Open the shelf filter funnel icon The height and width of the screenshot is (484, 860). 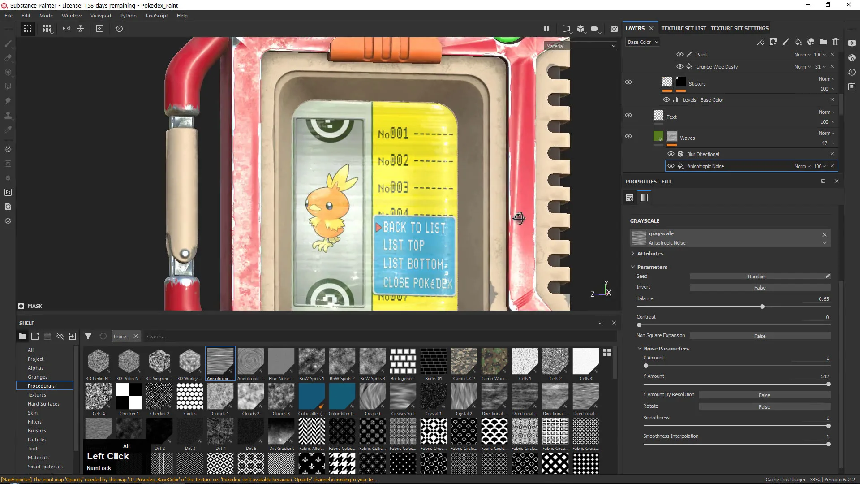pyautogui.click(x=88, y=336)
